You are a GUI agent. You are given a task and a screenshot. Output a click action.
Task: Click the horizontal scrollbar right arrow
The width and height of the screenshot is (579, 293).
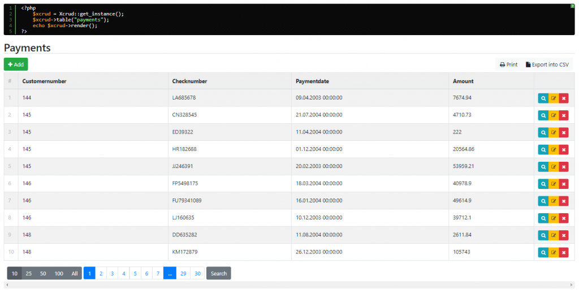click(x=572, y=285)
